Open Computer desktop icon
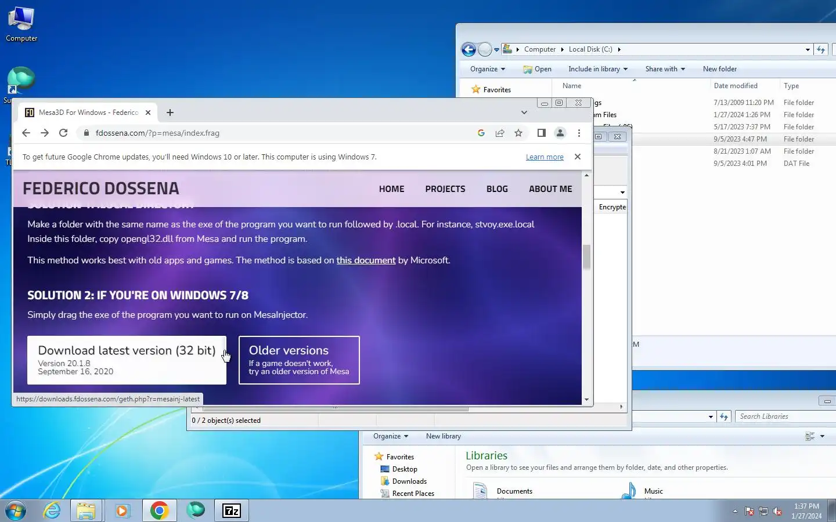Image resolution: width=836 pixels, height=522 pixels. tap(21, 24)
